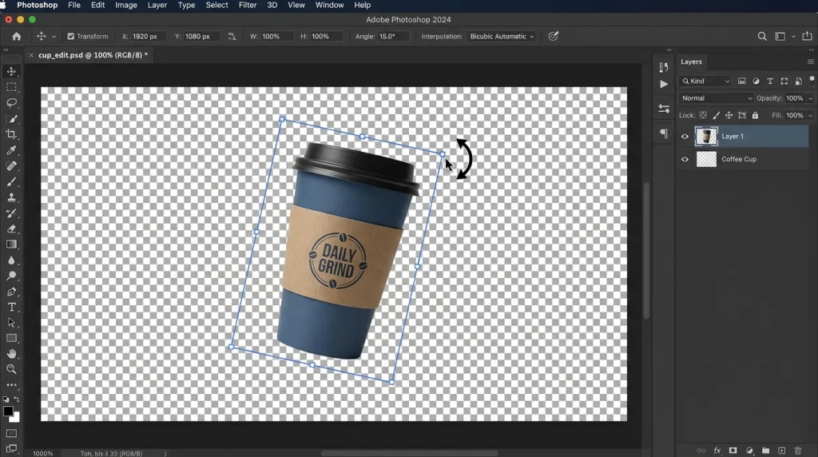The image size is (818, 457).
Task: Open the Layers panel menu
Action: click(810, 62)
